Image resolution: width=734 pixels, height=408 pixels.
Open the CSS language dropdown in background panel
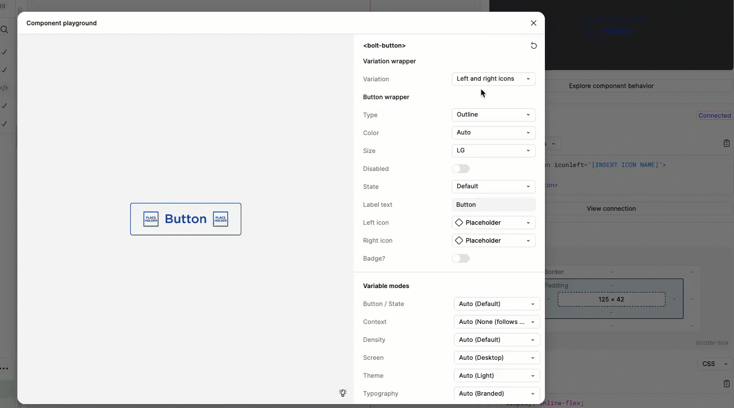click(x=715, y=364)
